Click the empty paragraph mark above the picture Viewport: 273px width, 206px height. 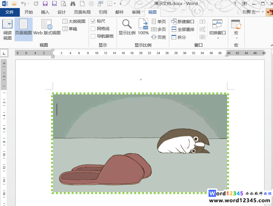point(141,79)
